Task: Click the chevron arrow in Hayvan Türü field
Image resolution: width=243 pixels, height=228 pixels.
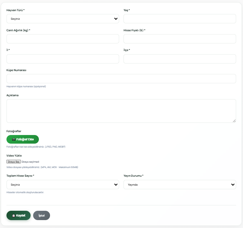Action: (x=116, y=19)
